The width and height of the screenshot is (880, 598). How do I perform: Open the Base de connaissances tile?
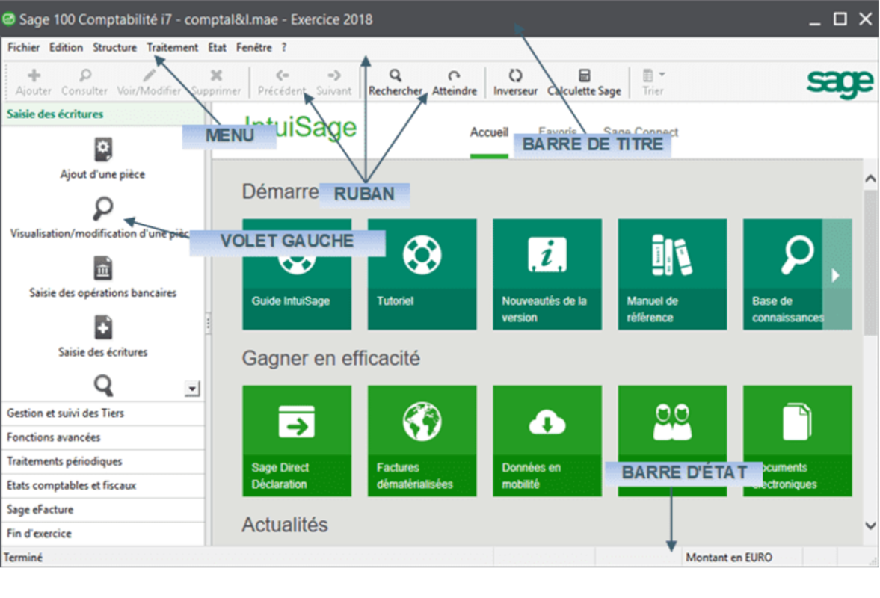(783, 274)
